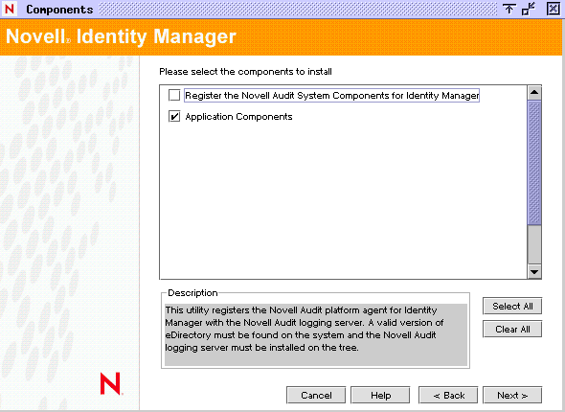565x412 pixels.
Task: Click the empty scrollbar track below the thumb
Action: [534, 244]
